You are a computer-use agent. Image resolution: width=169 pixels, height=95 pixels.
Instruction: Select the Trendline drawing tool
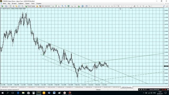pos(132,6)
